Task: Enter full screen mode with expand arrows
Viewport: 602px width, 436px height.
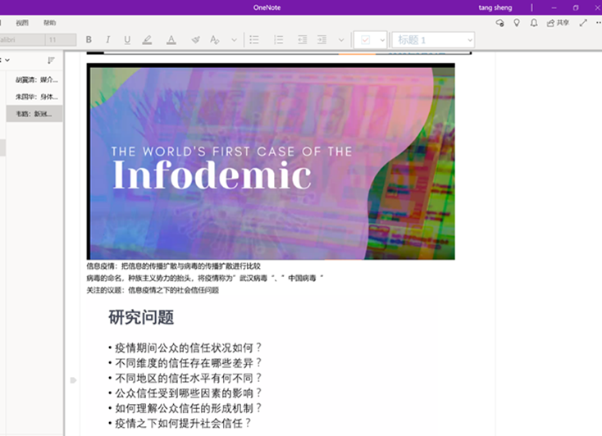Action: [583, 23]
